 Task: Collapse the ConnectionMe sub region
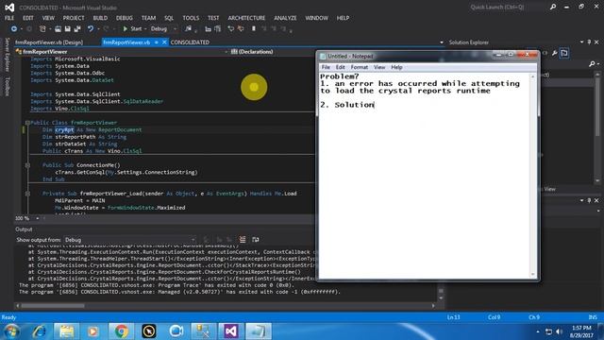[27, 165]
